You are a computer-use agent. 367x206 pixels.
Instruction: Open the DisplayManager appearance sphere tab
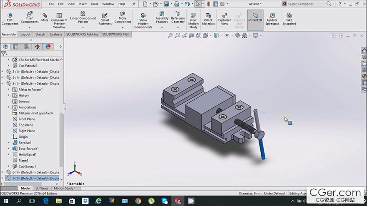[48, 47]
